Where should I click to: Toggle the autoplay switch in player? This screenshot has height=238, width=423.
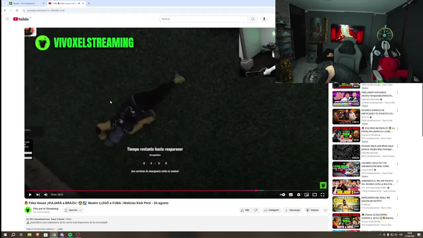pos(283,195)
